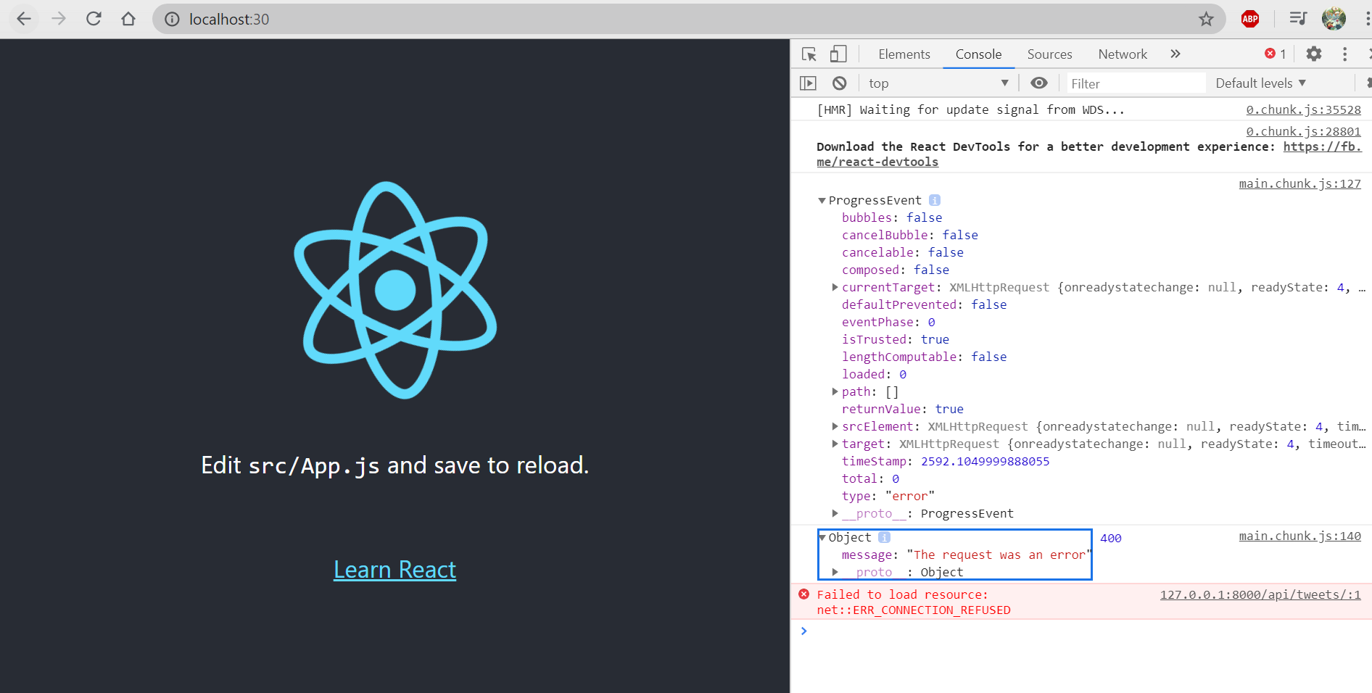Toggle the live expression eye icon

pyautogui.click(x=1039, y=83)
